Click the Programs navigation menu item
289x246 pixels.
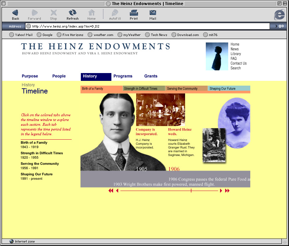click(123, 76)
